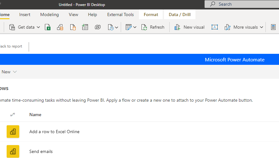Click the Back to report link

(x=11, y=46)
